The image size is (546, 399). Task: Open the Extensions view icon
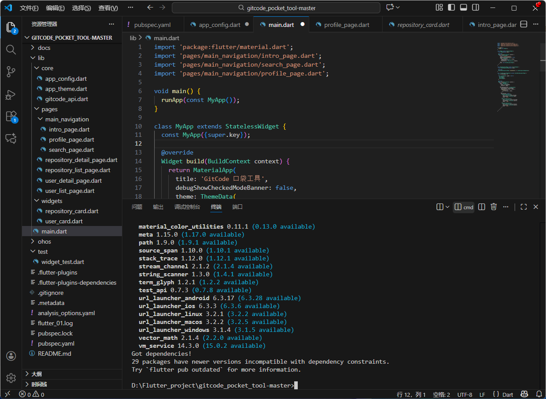[11, 117]
